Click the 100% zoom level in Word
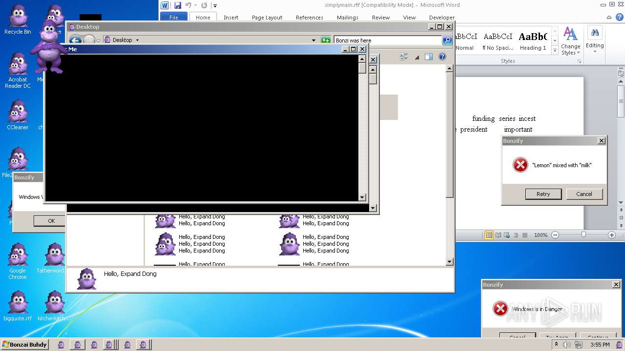The width and height of the screenshot is (625, 351). click(x=541, y=235)
